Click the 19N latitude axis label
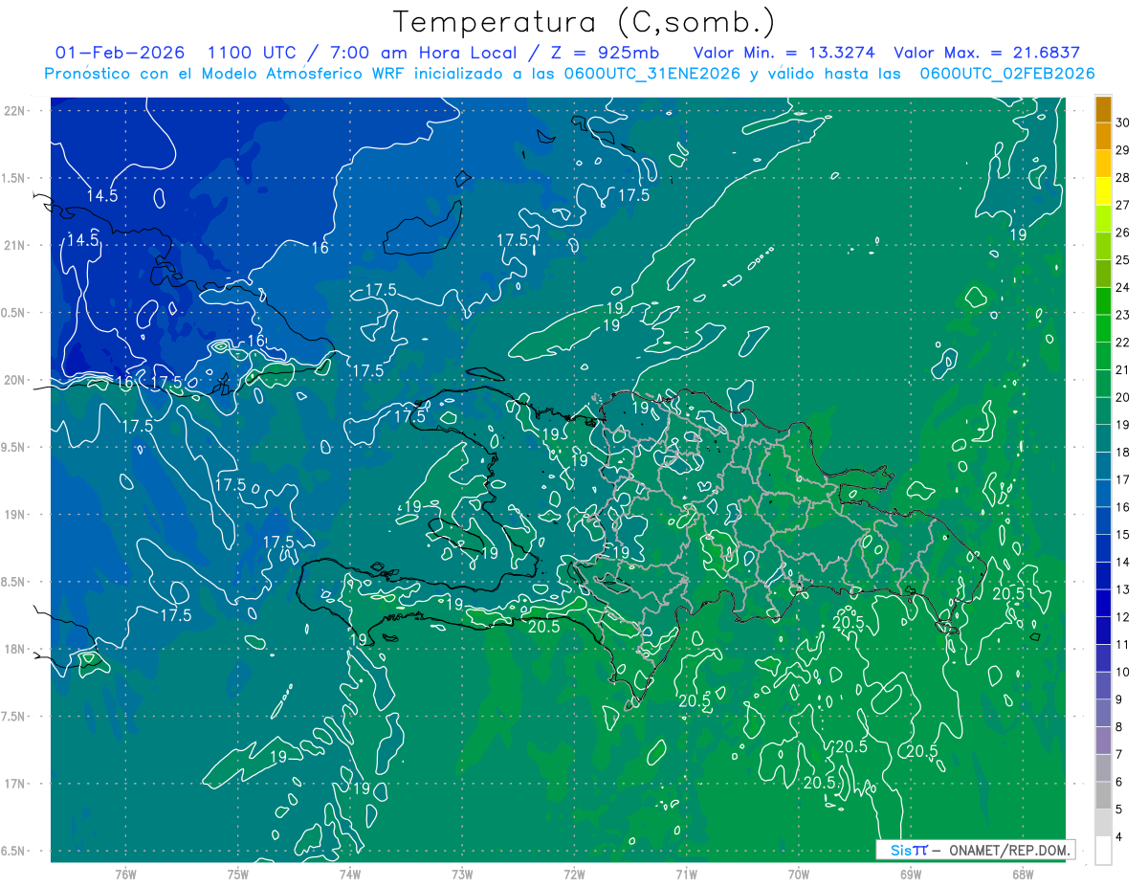Image resolution: width=1148 pixels, height=887 pixels. [14, 515]
